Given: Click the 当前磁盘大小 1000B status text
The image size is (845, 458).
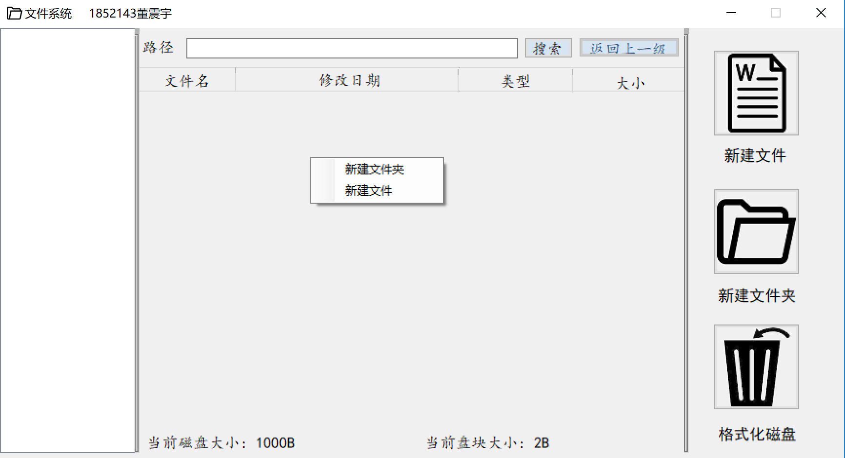Looking at the screenshot, I should [x=221, y=443].
